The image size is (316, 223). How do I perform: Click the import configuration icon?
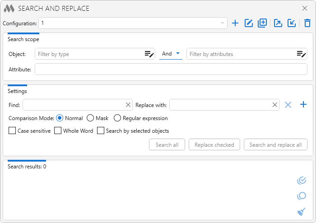coord(292,23)
